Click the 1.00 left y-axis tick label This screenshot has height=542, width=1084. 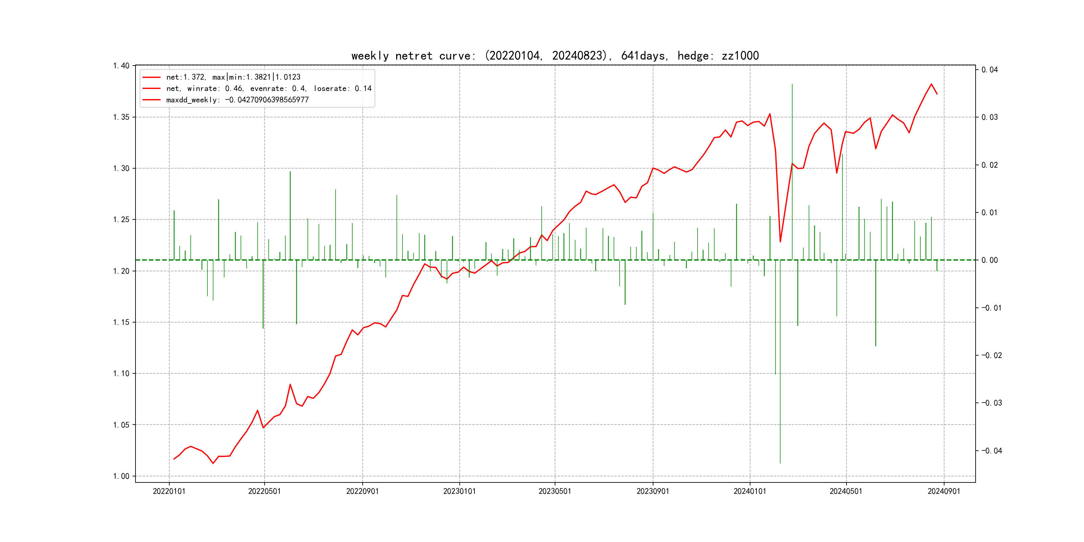tap(121, 476)
